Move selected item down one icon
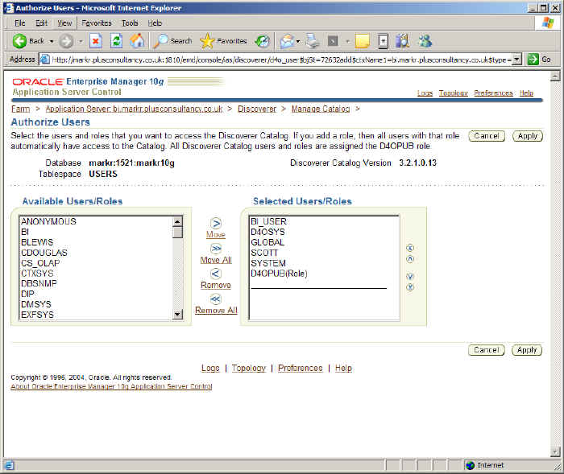Image resolution: width=564 pixels, height=474 pixels. 409,276
